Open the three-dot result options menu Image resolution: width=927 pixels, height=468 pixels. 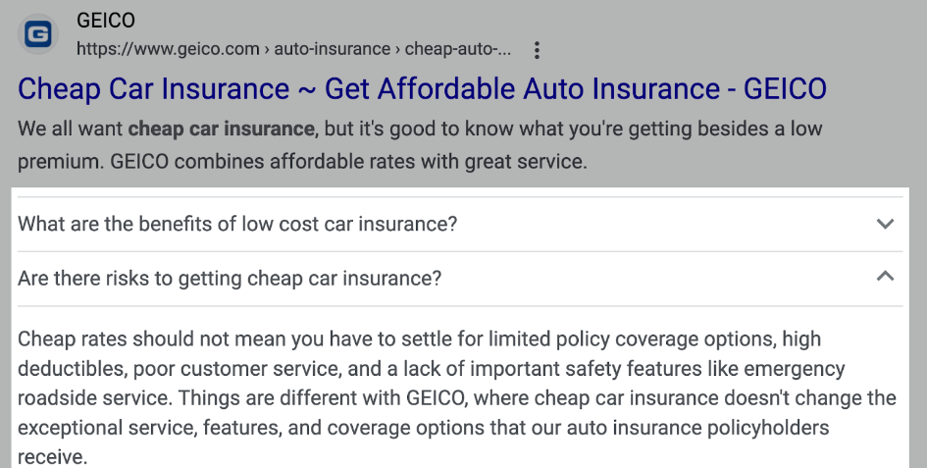click(x=537, y=50)
